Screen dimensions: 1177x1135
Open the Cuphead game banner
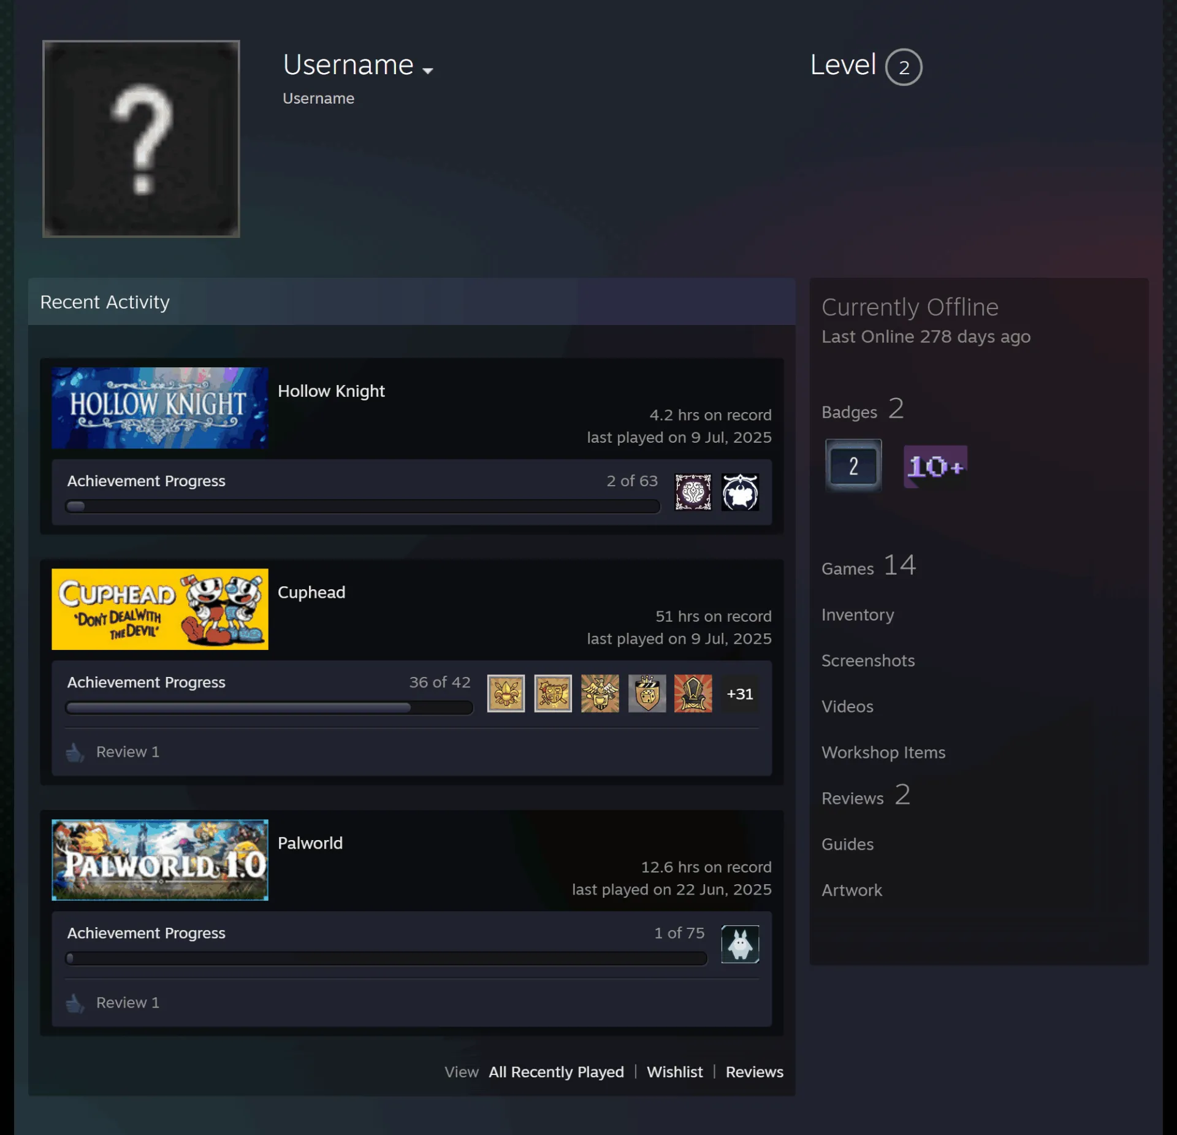pos(160,609)
